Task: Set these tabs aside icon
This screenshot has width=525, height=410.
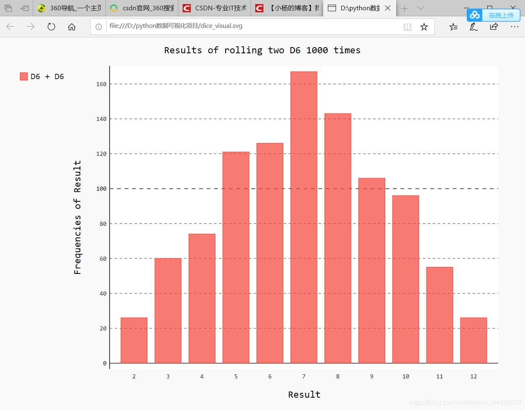Action: (25, 8)
